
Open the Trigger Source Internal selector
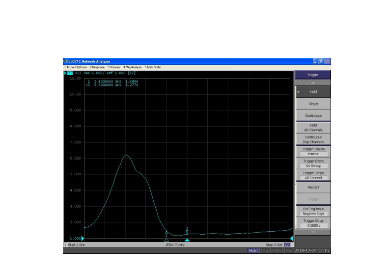click(313, 152)
